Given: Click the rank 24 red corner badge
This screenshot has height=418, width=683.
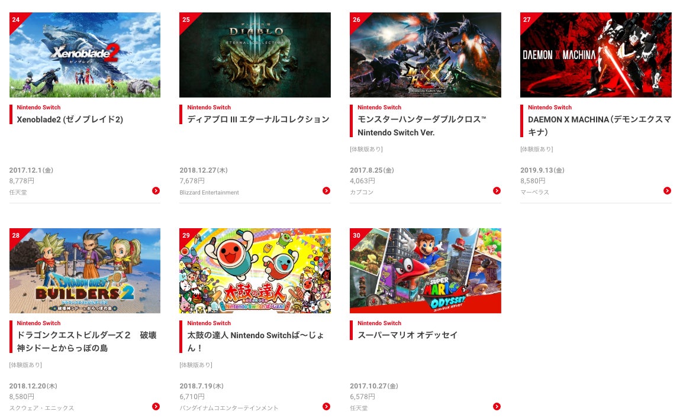Looking at the screenshot, I should point(17,20).
